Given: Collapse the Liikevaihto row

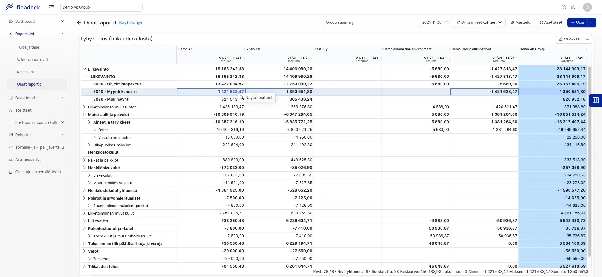Looking at the screenshot, I should [x=84, y=69].
